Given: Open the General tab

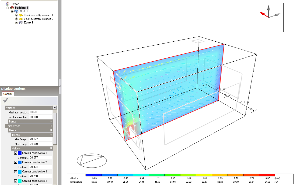Looking at the screenshot, I should [7, 94].
